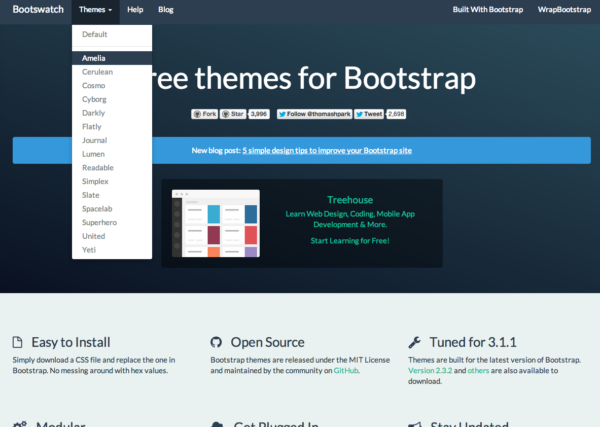
Task: Select the United theme
Action: (x=112, y=236)
